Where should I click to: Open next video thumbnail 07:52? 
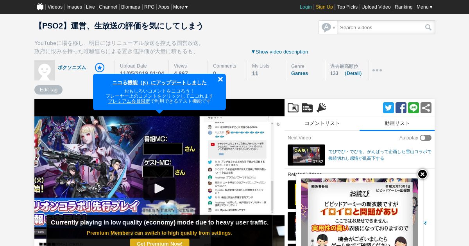[306, 155]
